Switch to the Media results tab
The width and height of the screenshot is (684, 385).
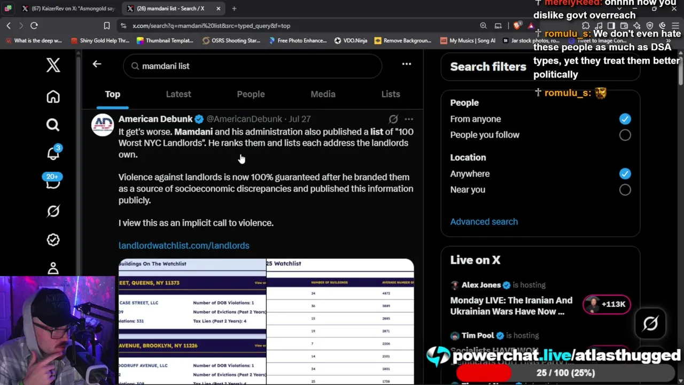pyautogui.click(x=323, y=94)
